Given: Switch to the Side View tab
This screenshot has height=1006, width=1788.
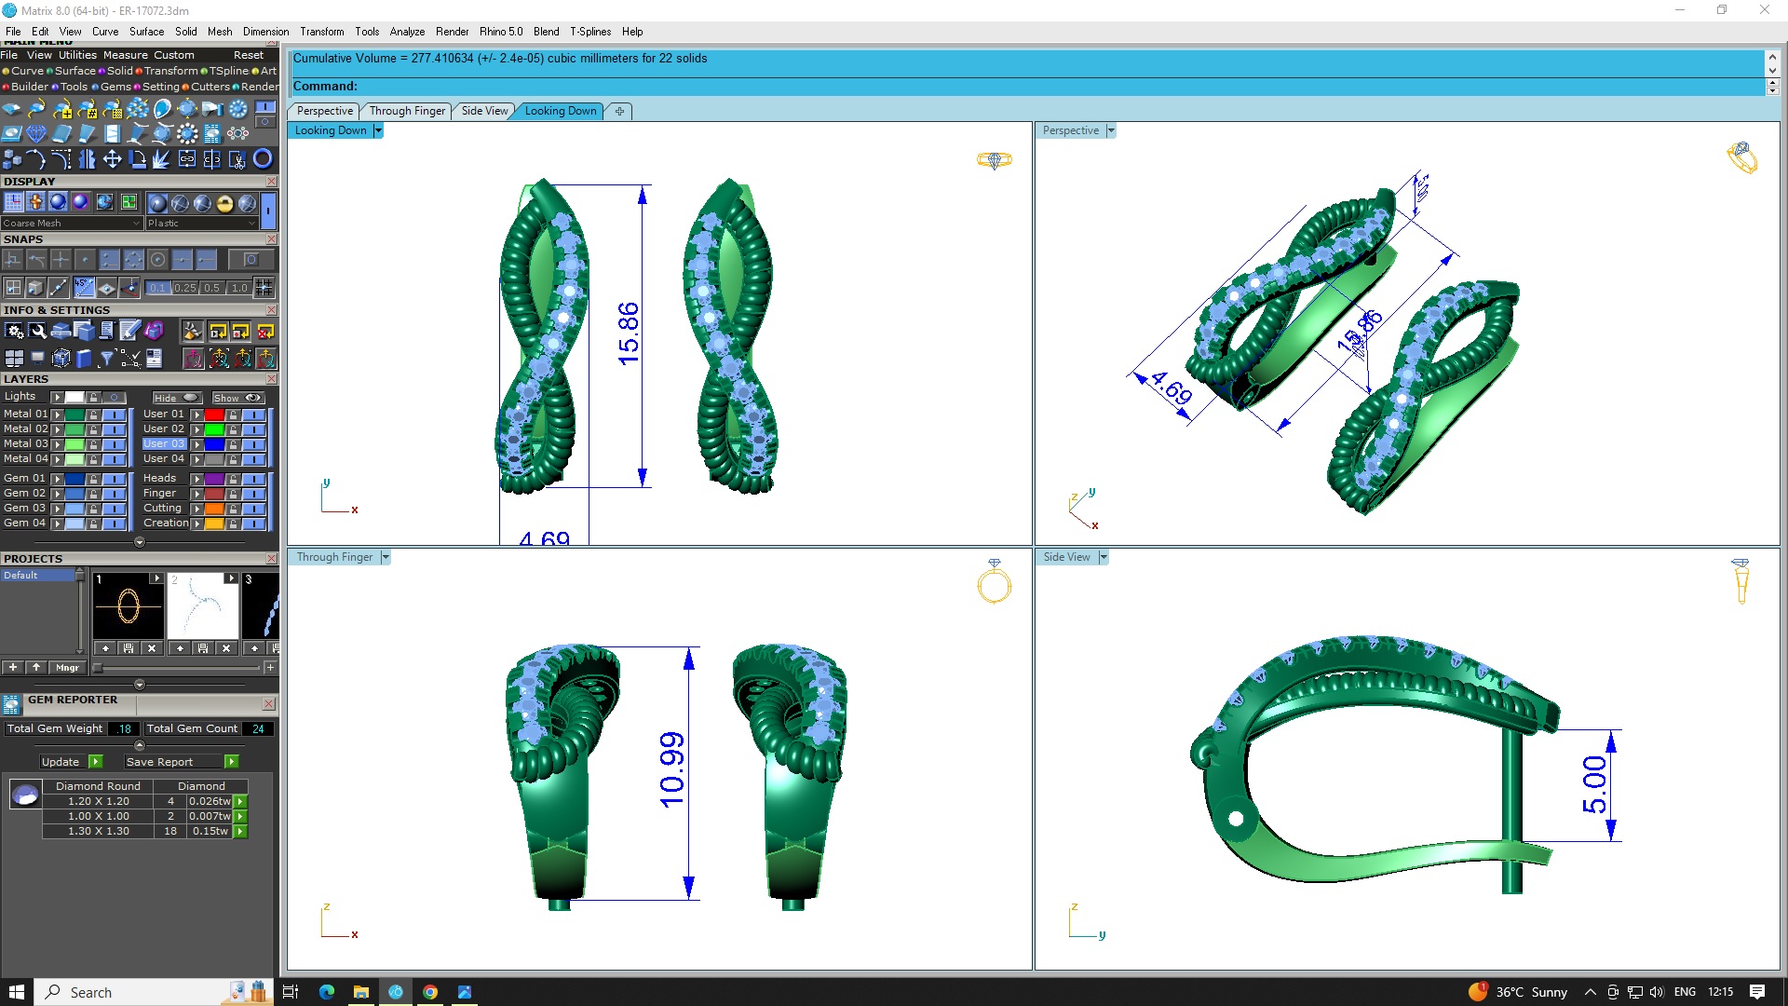Looking at the screenshot, I should [x=484, y=111].
